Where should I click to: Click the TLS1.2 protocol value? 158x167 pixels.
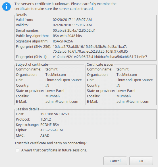pos(45,119)
